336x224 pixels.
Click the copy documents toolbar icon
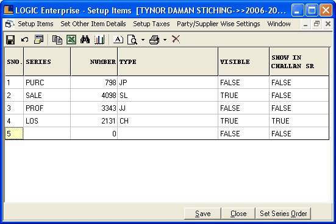pyautogui.click(x=57, y=40)
